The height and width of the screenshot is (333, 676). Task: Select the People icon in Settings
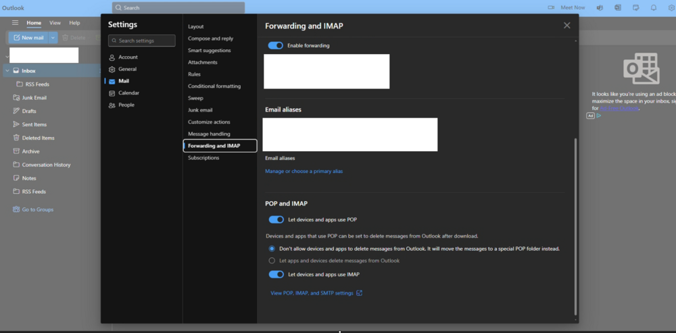pyautogui.click(x=112, y=105)
